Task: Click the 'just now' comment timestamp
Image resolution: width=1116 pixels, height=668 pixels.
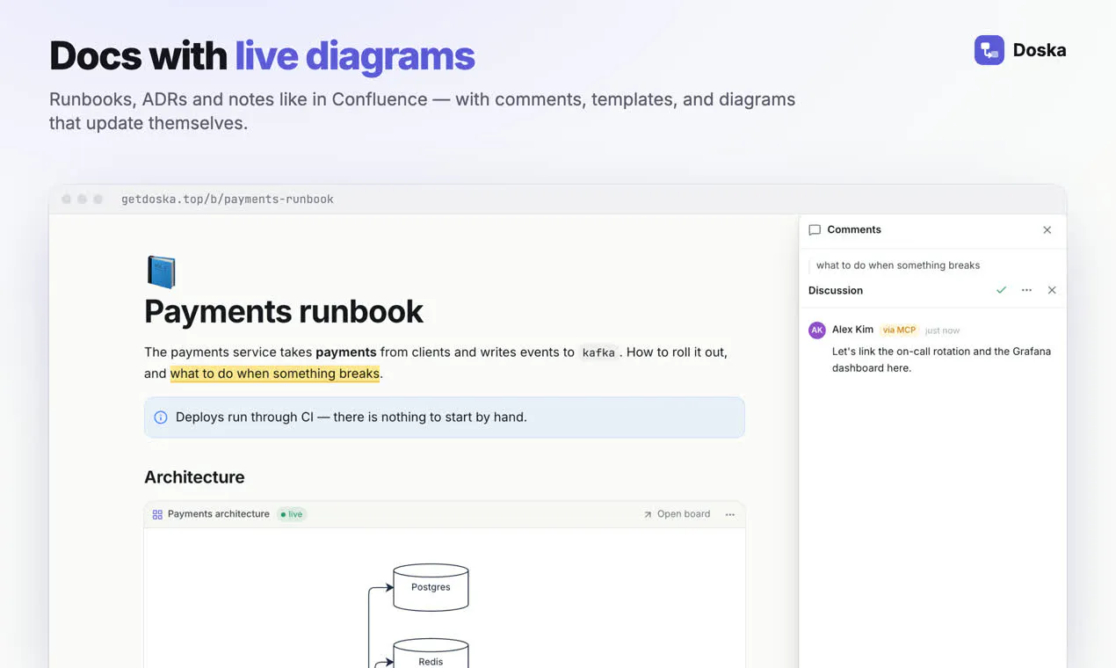Action: point(942,330)
